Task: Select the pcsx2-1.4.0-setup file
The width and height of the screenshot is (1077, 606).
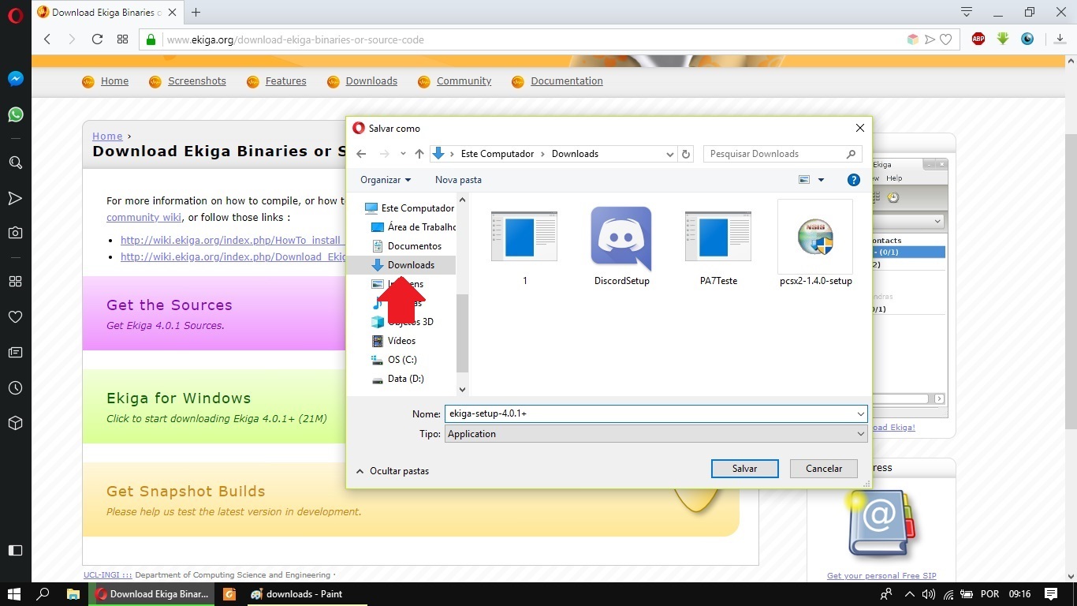Action: click(815, 243)
